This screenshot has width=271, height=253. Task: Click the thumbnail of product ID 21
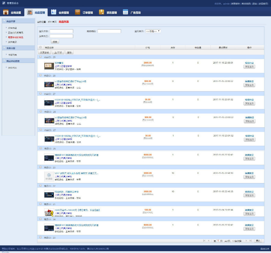(49, 212)
